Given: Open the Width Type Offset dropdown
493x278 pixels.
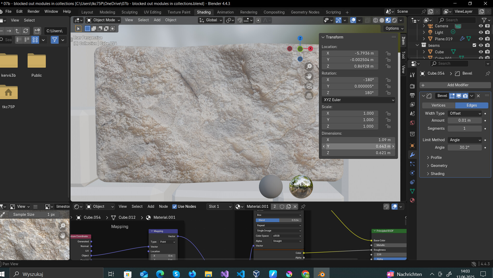Looking at the screenshot, I should (x=465, y=113).
